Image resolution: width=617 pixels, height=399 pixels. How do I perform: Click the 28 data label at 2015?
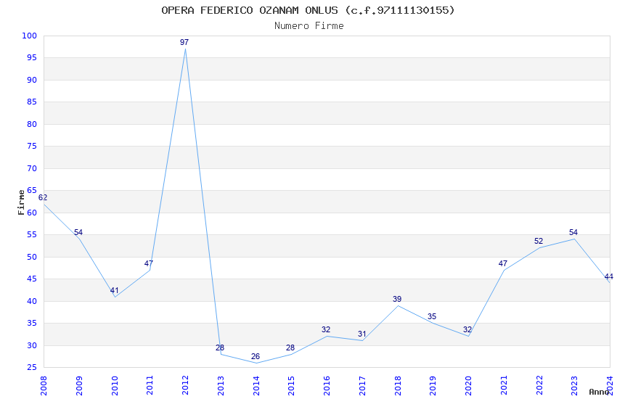tap(290, 347)
